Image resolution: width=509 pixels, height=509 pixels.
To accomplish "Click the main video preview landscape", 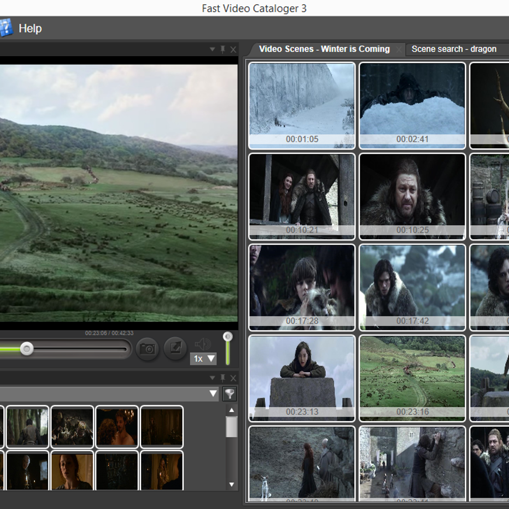I will 119,193.
